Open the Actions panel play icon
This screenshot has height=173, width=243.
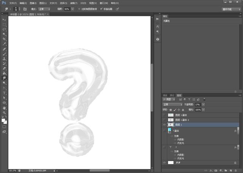158,19
